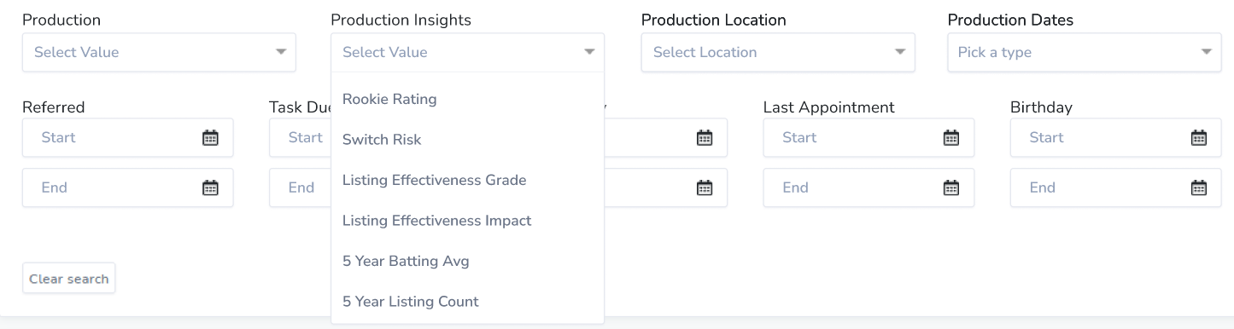Open the calendar for Birthday End date

point(1199,188)
